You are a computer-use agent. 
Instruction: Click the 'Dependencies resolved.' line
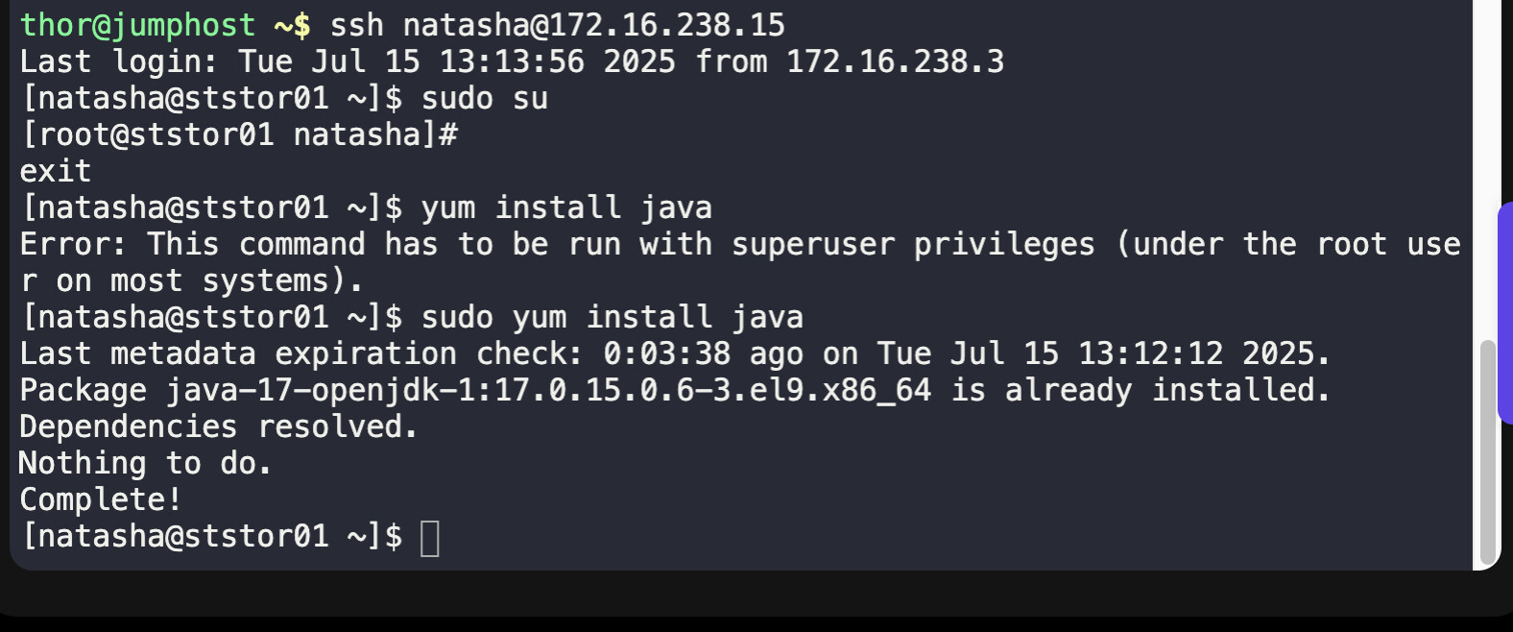[219, 426]
